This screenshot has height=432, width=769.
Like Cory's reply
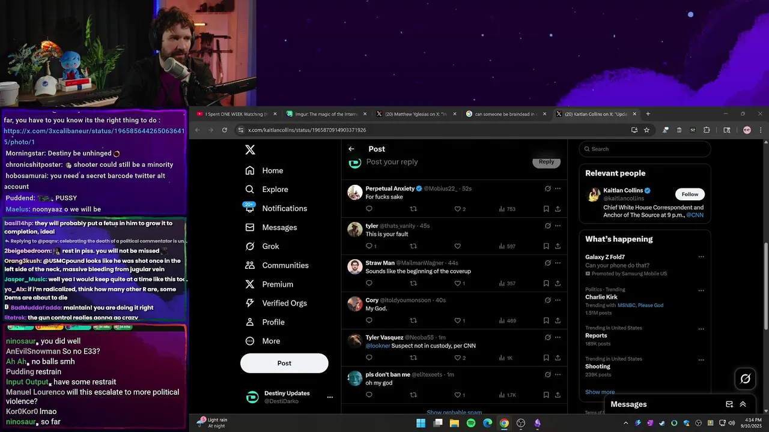pyautogui.click(x=457, y=320)
